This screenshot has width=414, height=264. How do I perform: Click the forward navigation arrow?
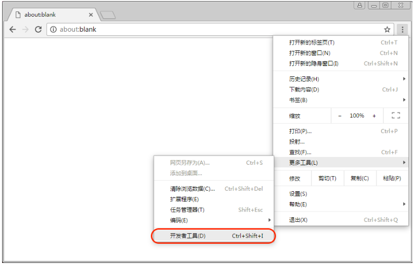click(25, 29)
